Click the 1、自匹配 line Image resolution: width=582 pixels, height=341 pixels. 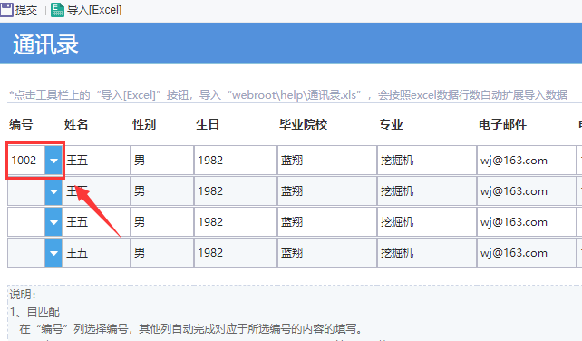(x=34, y=312)
